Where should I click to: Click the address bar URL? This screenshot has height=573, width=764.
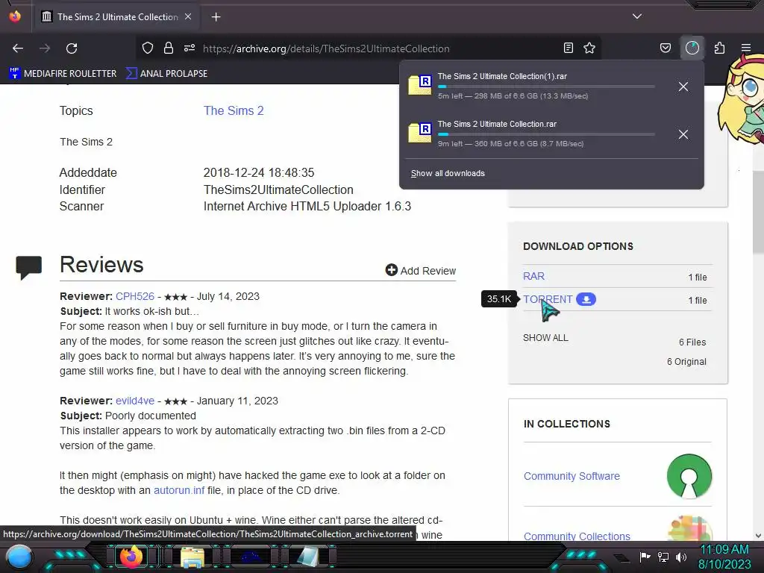coord(326,48)
